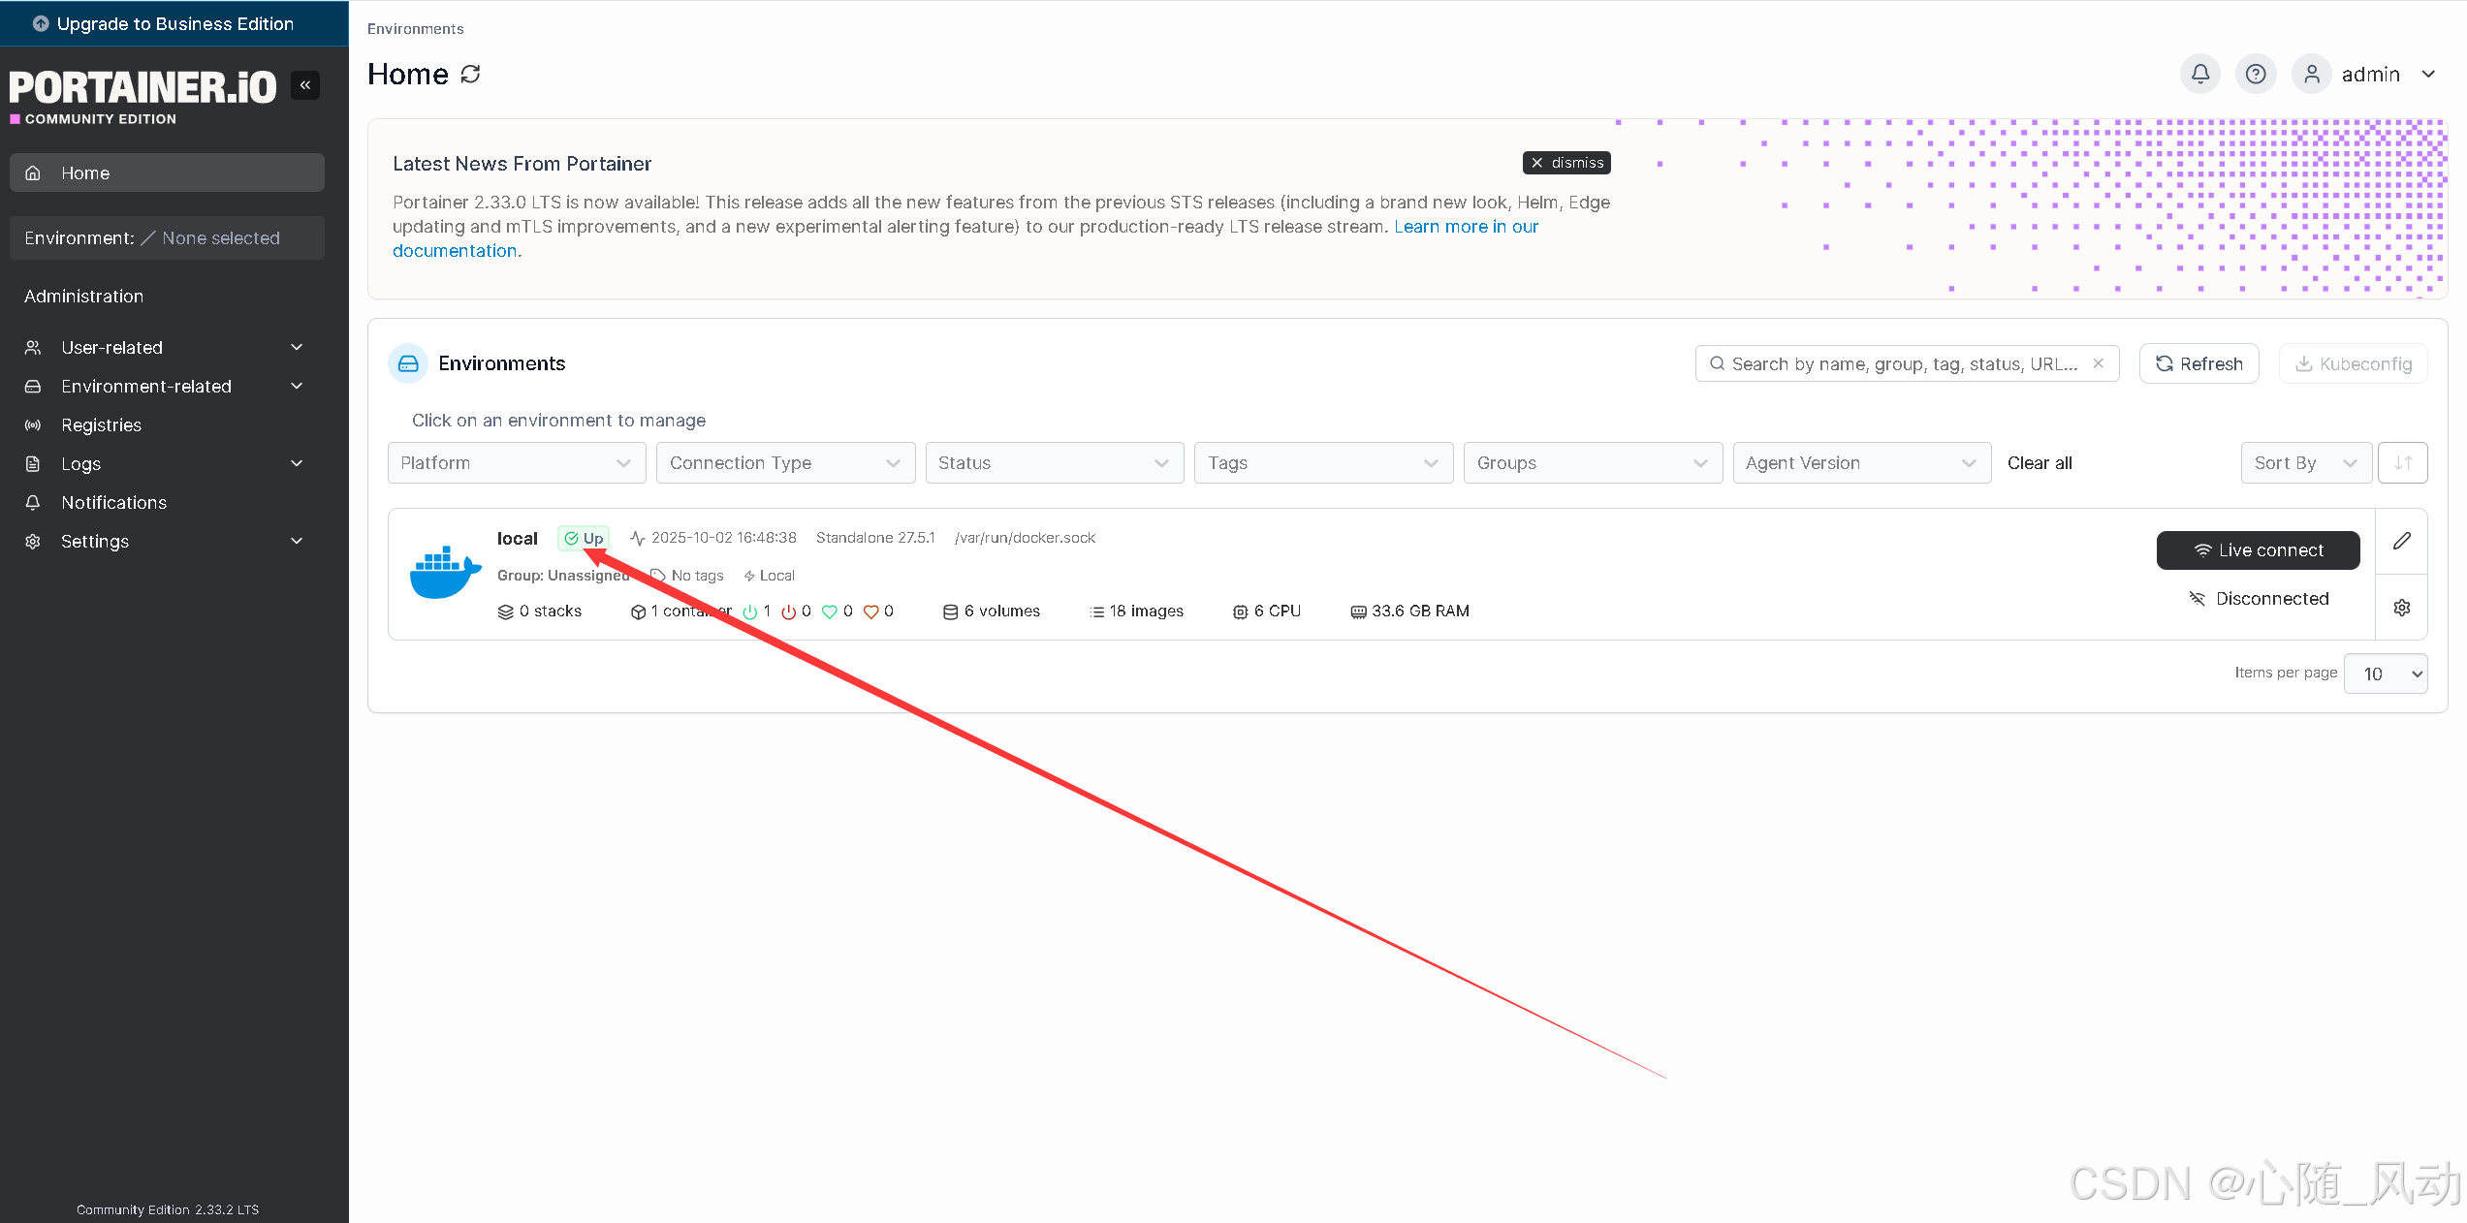Edit the local environment via pencil icon
This screenshot has height=1223, width=2467.
coord(2402,541)
